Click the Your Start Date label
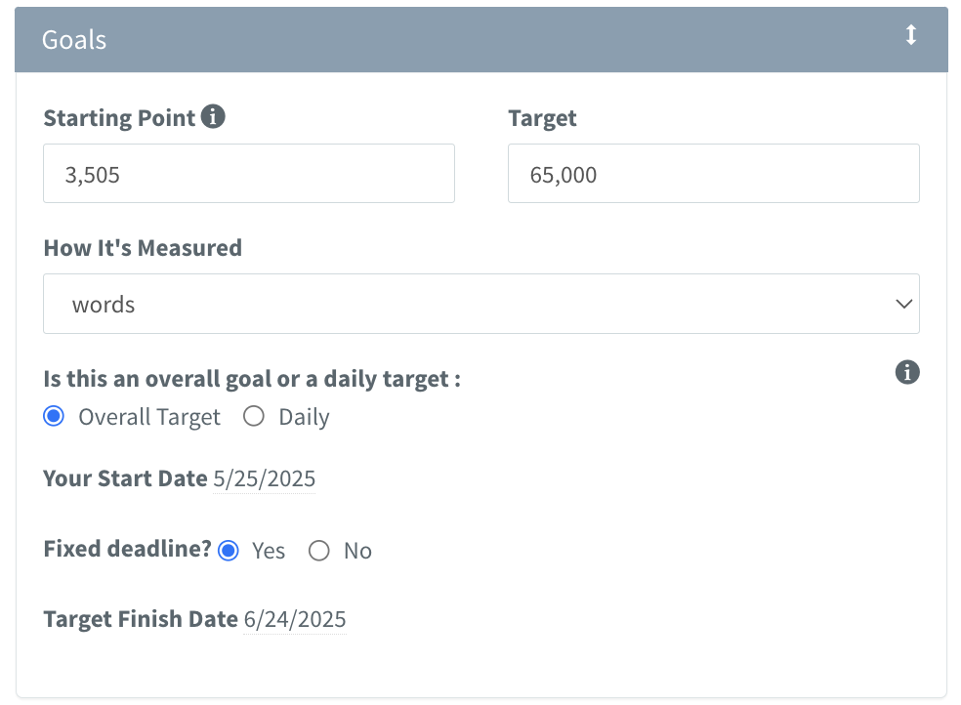This screenshot has width=961, height=705. [125, 478]
